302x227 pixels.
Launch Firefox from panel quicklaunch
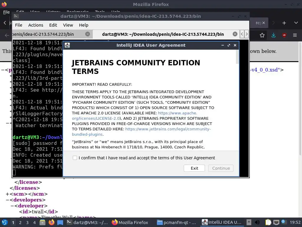tap(51, 222)
